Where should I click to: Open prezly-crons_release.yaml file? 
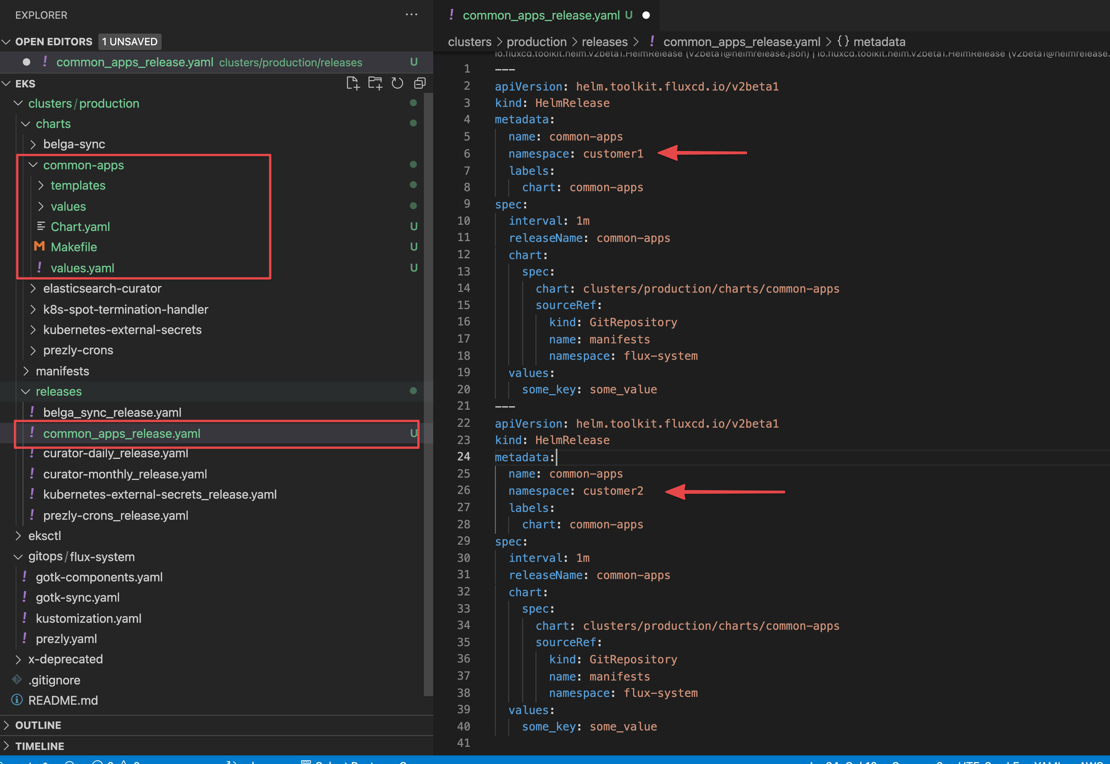[116, 515]
